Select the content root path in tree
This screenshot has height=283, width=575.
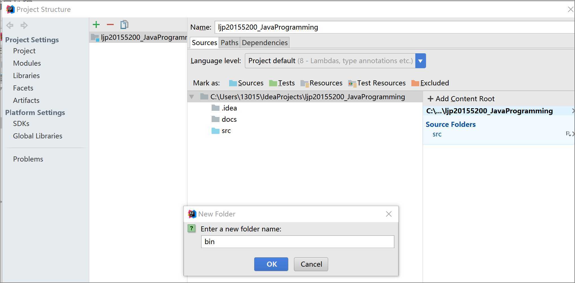pos(308,97)
